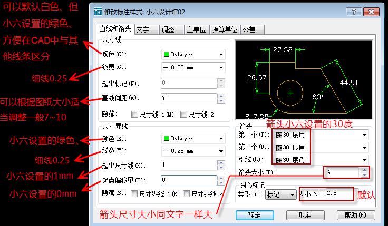388x226 pixels.
Task: Click the 起点偏移量(F) input field
Action: [x=189, y=180]
